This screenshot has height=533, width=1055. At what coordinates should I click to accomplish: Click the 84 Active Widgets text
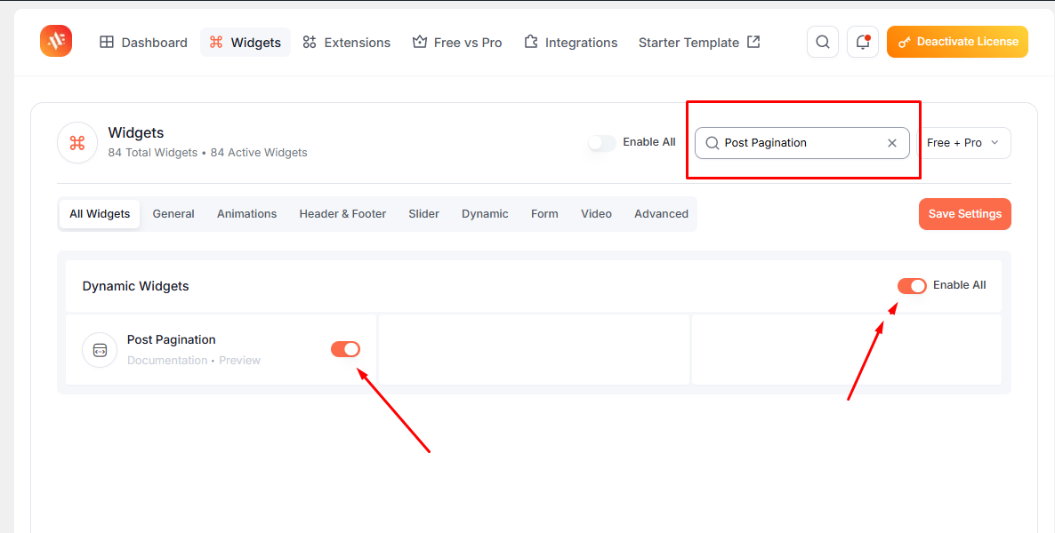coord(259,153)
